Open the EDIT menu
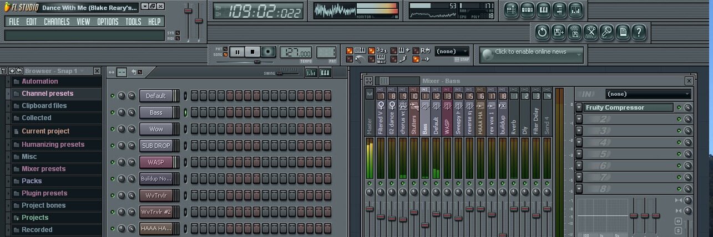Screen dimensions: 713x237 (32, 22)
